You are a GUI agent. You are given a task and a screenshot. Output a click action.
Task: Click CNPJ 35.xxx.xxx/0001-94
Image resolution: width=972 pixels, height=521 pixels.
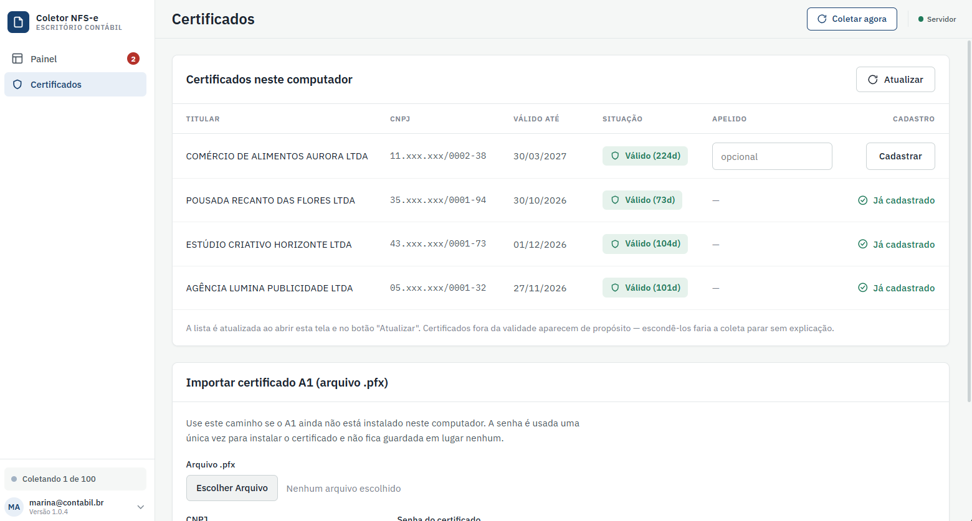coord(438,200)
